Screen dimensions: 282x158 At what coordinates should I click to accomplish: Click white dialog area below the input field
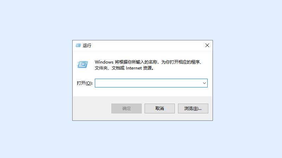coord(142,92)
